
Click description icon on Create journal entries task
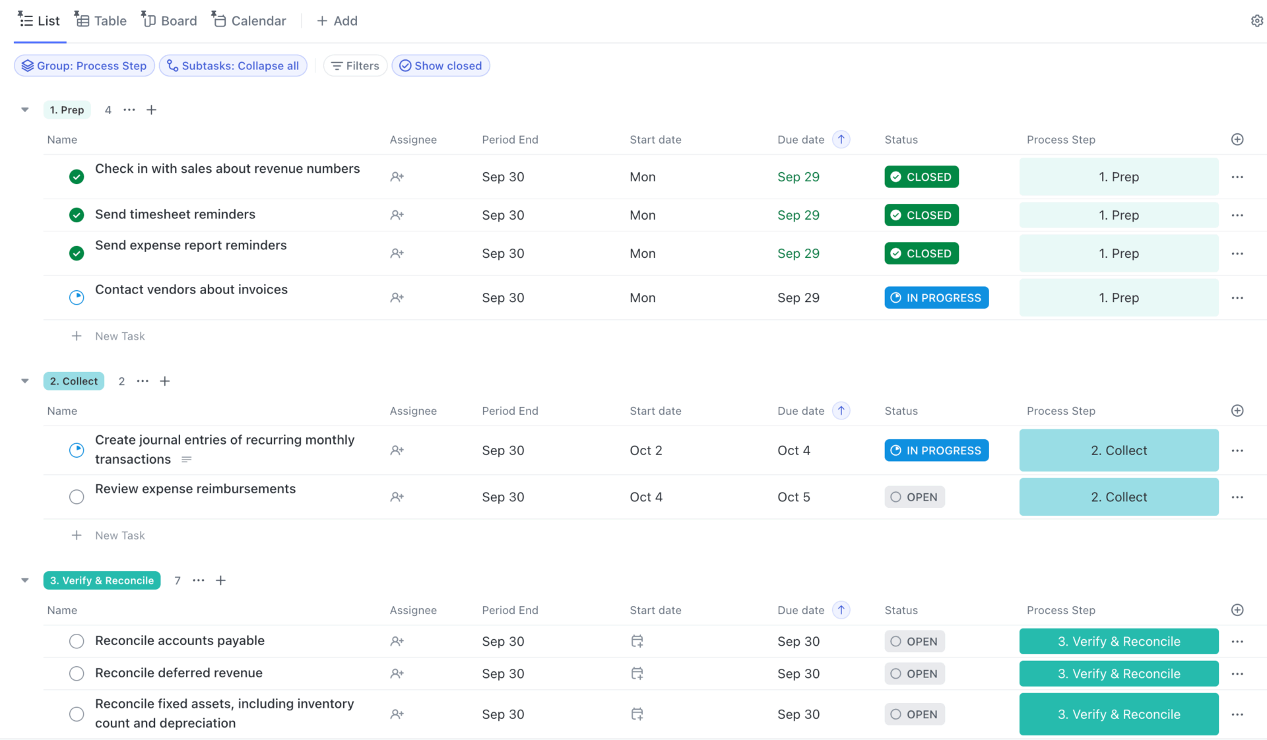click(x=187, y=460)
